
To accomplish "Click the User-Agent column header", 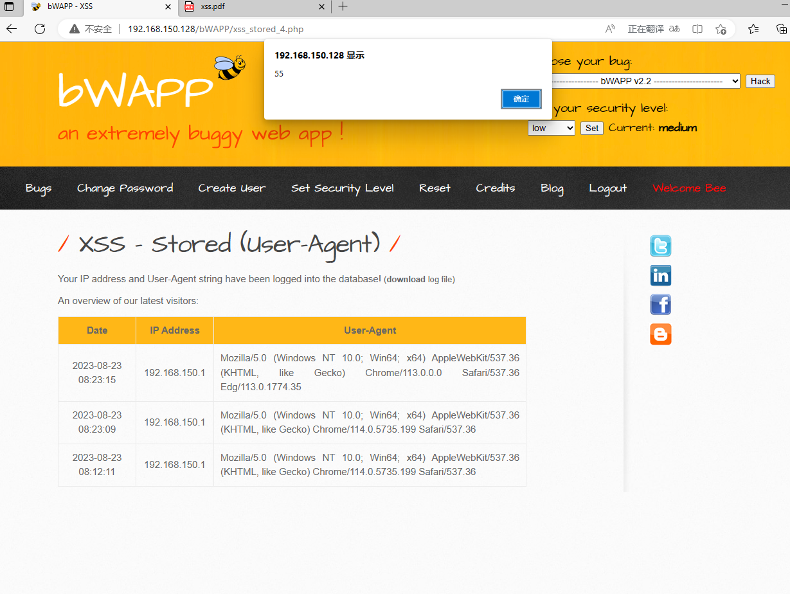I will coord(370,330).
